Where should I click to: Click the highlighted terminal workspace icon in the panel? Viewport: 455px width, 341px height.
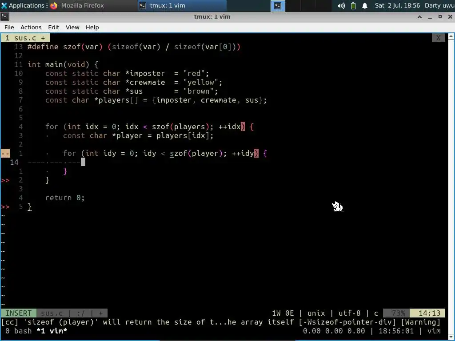coord(278,6)
